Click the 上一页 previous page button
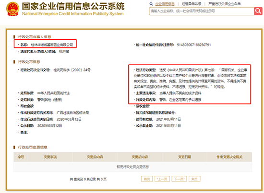 coord(162,179)
